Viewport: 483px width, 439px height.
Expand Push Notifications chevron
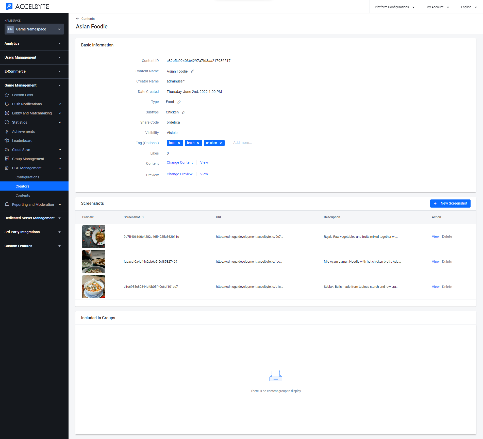point(60,104)
